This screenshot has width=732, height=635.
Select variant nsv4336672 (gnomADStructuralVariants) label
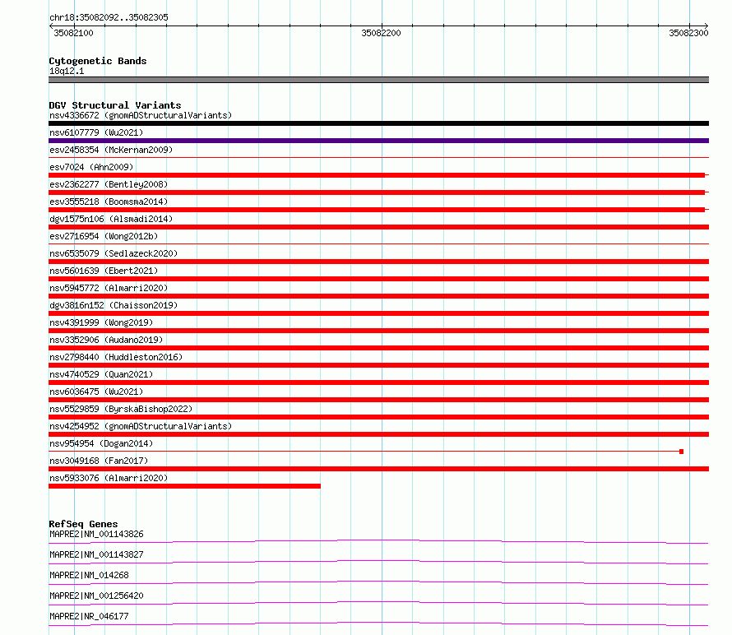click(x=141, y=115)
